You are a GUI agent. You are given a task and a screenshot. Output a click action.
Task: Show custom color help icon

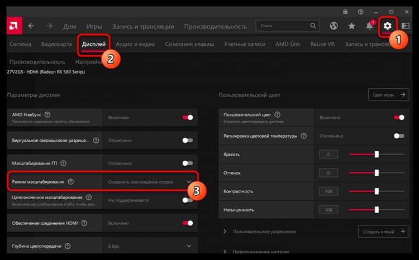click(x=277, y=114)
